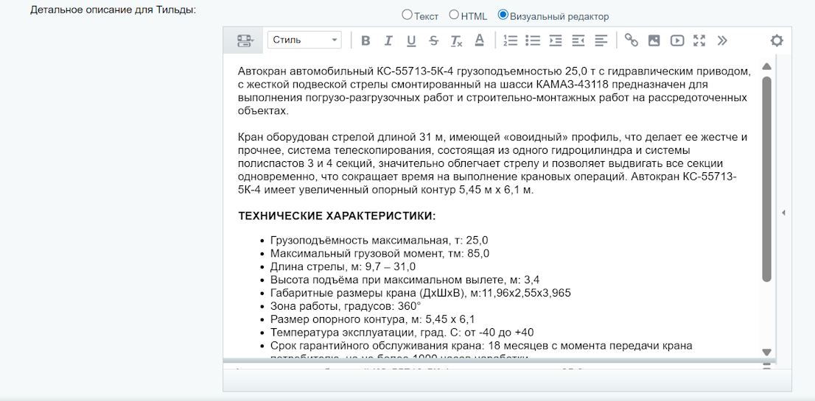Image resolution: width=815 pixels, height=401 pixels.
Task: Show more toolbar buttons
Action: tap(722, 40)
